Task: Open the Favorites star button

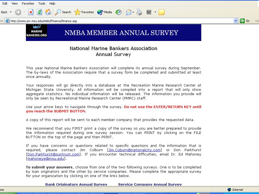Action: (84, 12)
